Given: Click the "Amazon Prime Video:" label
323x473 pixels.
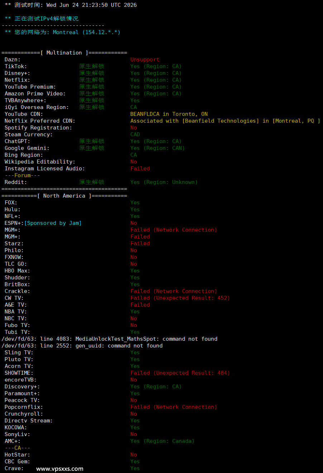Looking at the screenshot, I should [x=35, y=94].
